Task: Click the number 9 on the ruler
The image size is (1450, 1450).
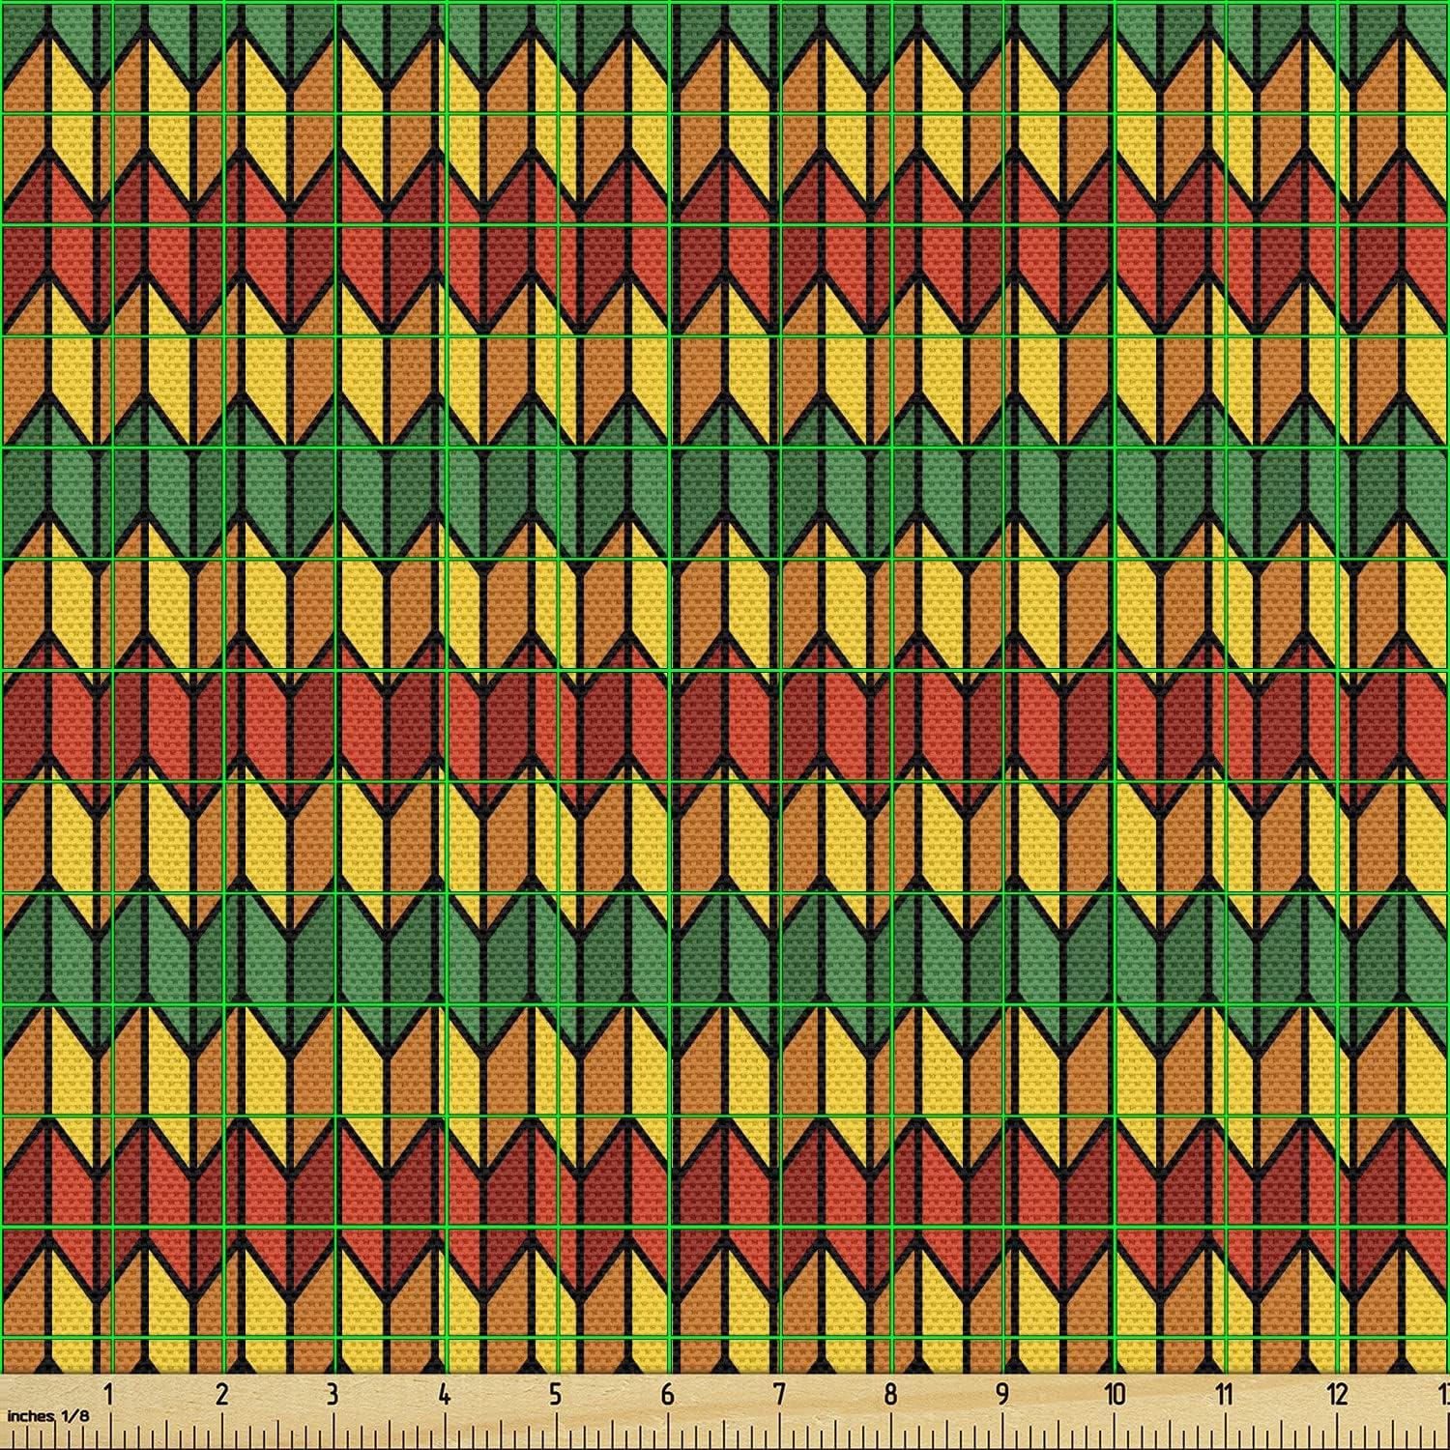Action: pyautogui.click(x=1001, y=1394)
